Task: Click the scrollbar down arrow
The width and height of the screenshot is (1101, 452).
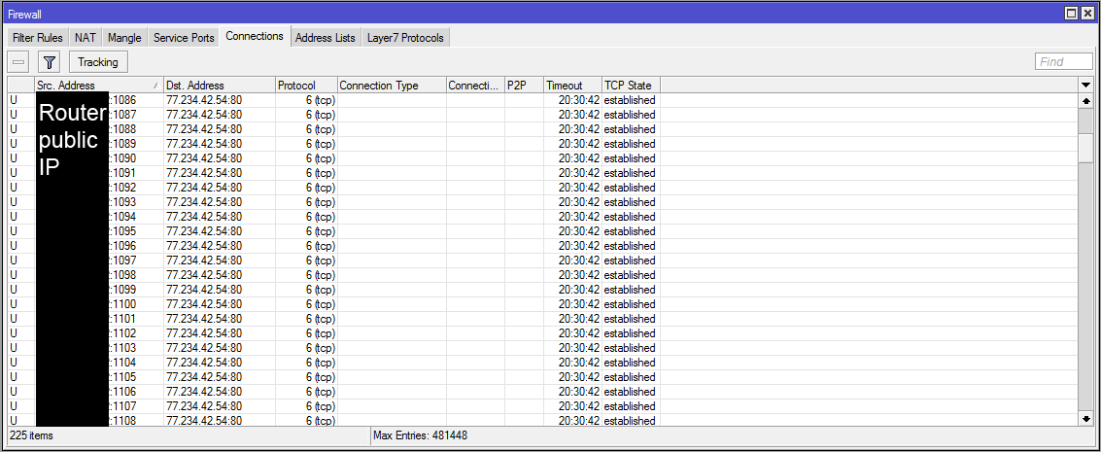Action: (x=1085, y=418)
